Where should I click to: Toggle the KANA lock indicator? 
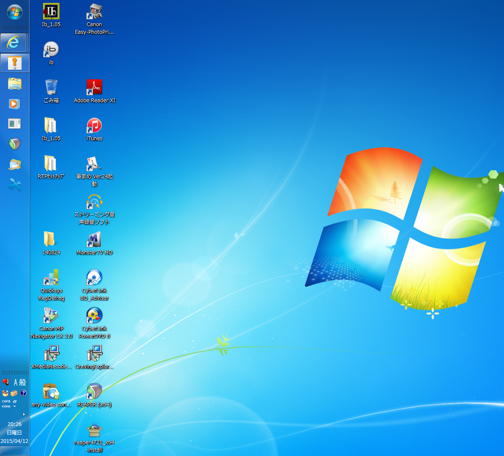pos(6,407)
